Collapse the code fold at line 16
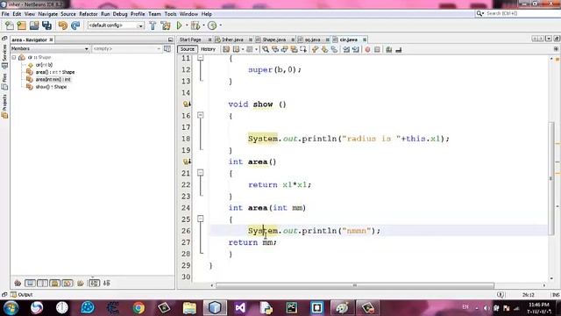Viewport: 561px width, 316px height. click(x=201, y=115)
